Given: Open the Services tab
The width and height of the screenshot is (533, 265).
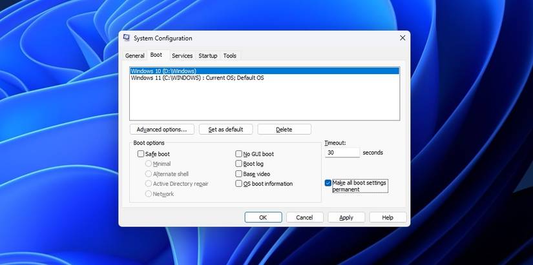Looking at the screenshot, I should [x=182, y=56].
